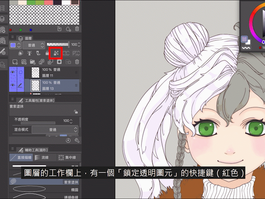Viewport: 265px width, 199px height.
Task: Create a new raster layer
Action: (x=15, y=62)
